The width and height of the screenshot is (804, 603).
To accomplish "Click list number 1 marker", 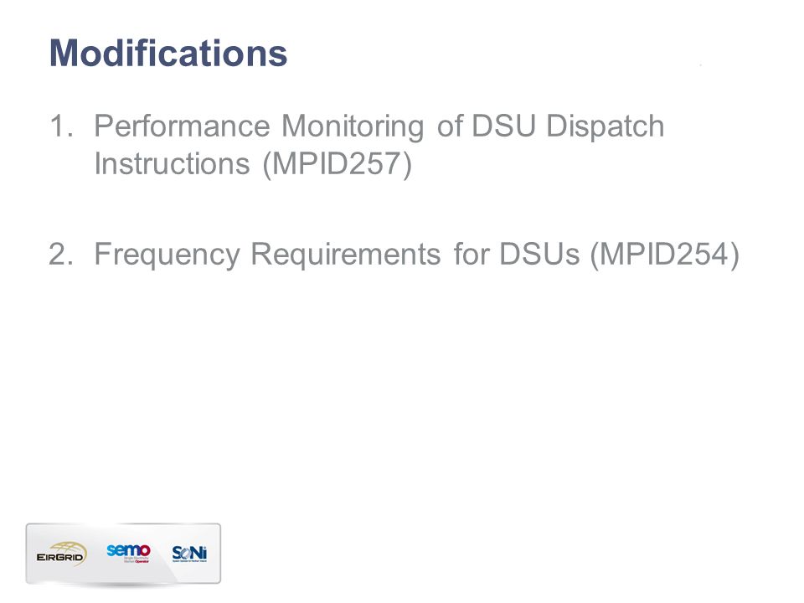I will pos(61,126).
